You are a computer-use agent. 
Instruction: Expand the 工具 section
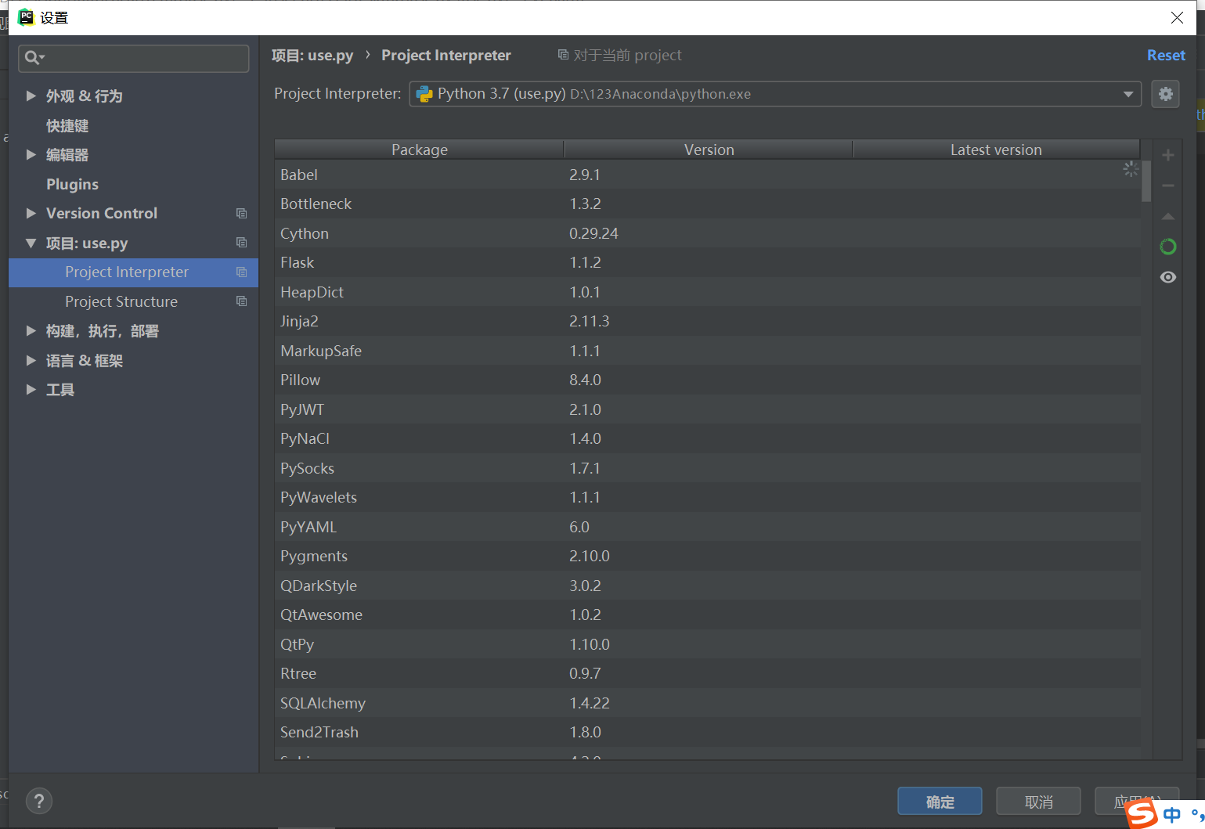(x=31, y=389)
